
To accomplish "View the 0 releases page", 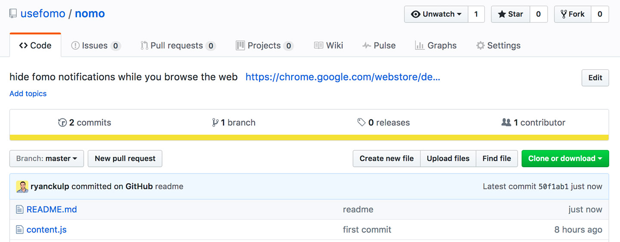I will tap(384, 123).
